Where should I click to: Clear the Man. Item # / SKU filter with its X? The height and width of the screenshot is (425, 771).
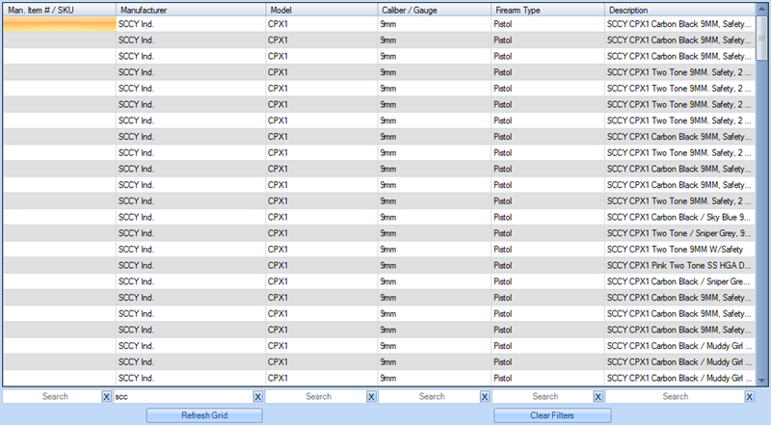[106, 396]
